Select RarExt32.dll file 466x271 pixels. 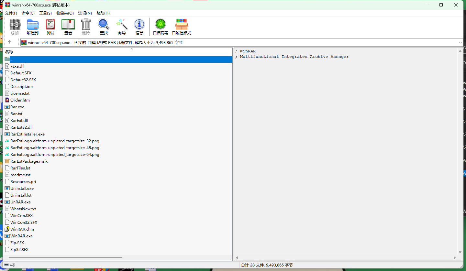pos(21,127)
